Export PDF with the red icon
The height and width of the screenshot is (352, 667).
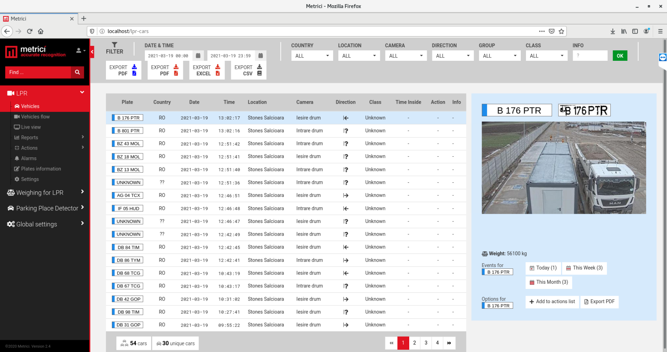pyautogui.click(x=165, y=70)
